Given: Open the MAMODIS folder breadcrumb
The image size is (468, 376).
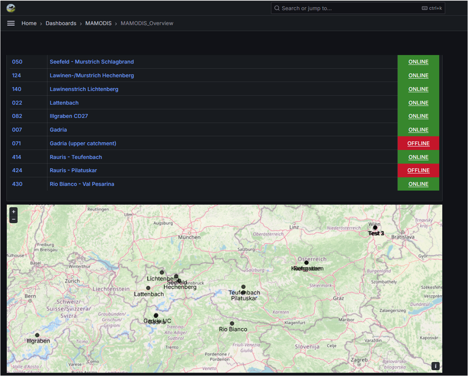Looking at the screenshot, I should point(98,23).
